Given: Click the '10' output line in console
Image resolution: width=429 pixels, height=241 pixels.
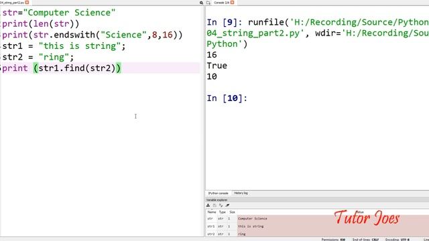Looking at the screenshot, I should point(212,76).
